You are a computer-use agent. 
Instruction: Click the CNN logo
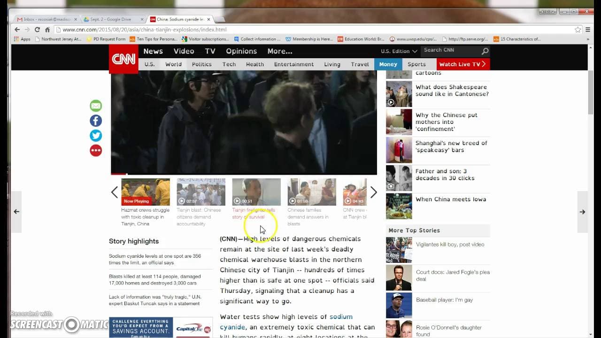(123, 59)
